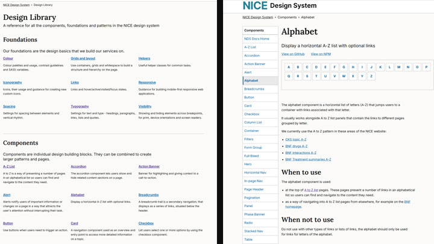Open the Links foundation page
The image size is (434, 244).
(75, 83)
